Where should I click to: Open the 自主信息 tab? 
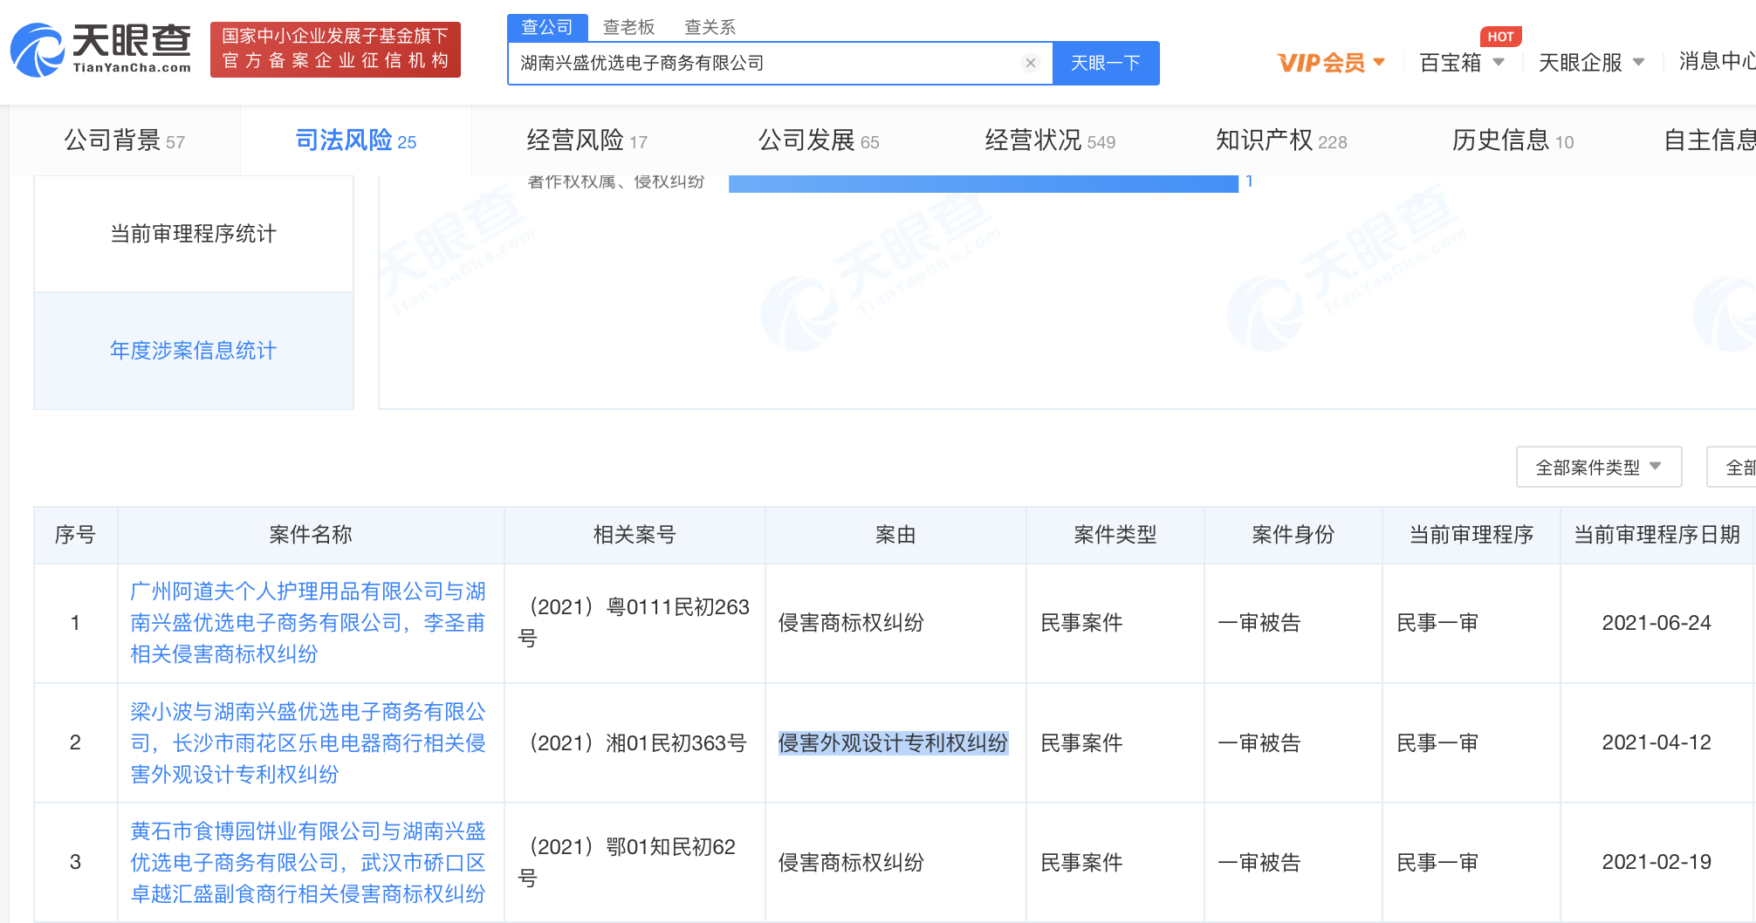pos(1709,140)
